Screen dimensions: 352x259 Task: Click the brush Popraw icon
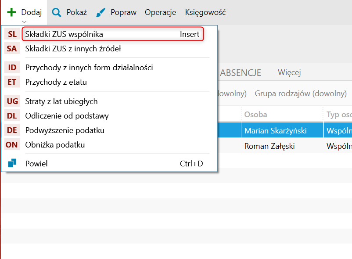click(101, 12)
